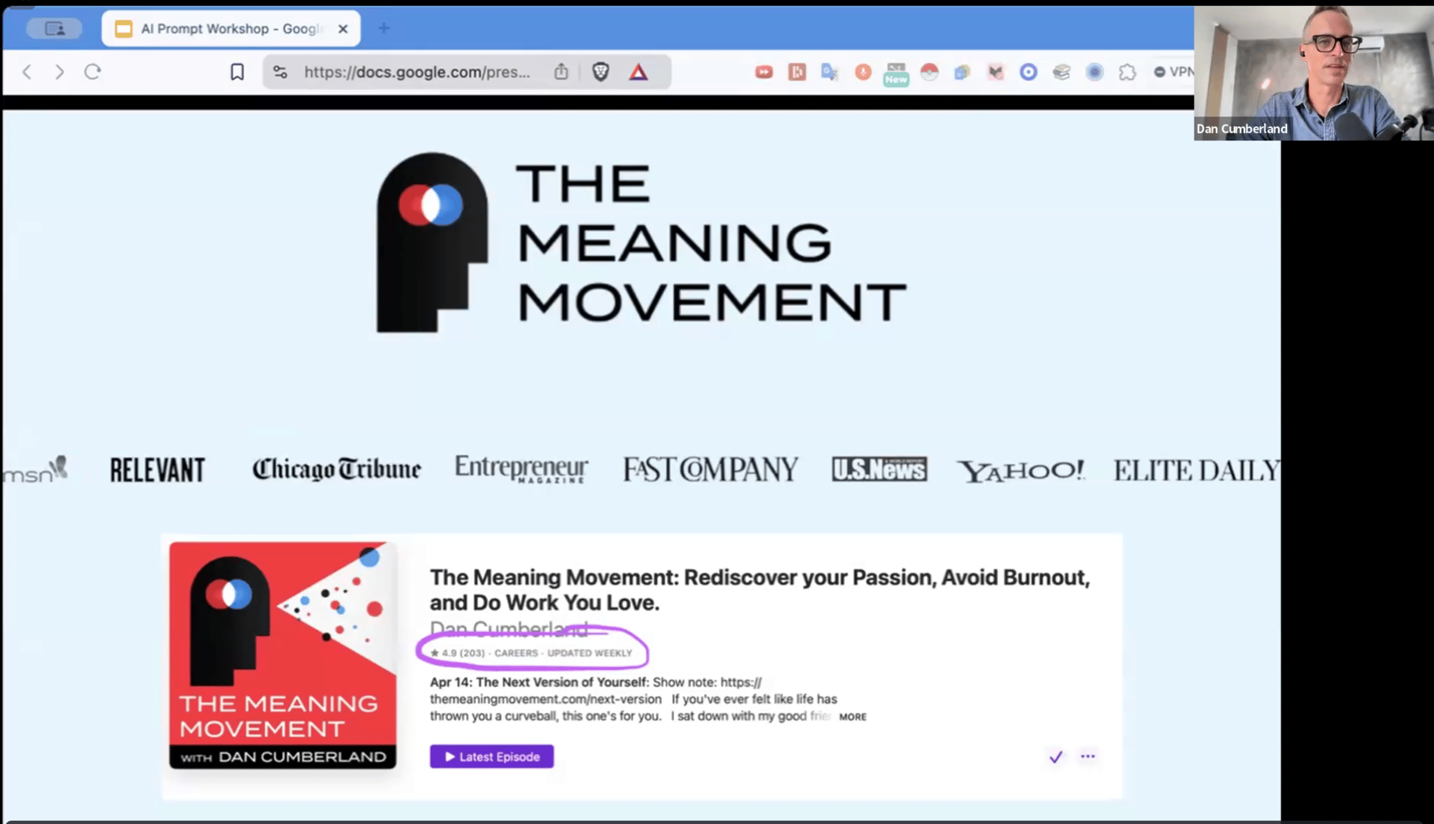Click the podcast title 'The Meaning Movement: Rediscover your Passion'
Viewport: 1434px width, 824px height.
coord(759,590)
